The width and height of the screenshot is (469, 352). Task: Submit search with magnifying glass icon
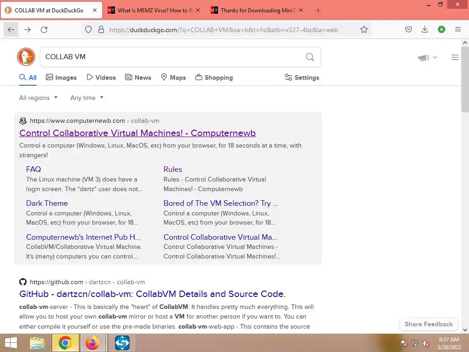[x=310, y=57]
